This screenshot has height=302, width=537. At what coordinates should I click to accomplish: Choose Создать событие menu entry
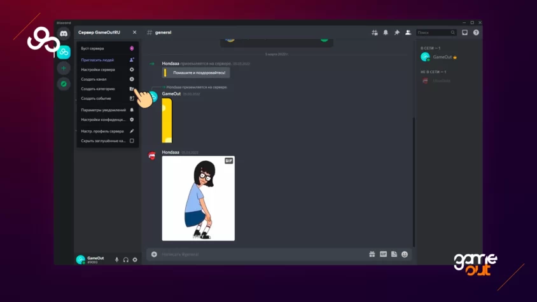pos(108,99)
